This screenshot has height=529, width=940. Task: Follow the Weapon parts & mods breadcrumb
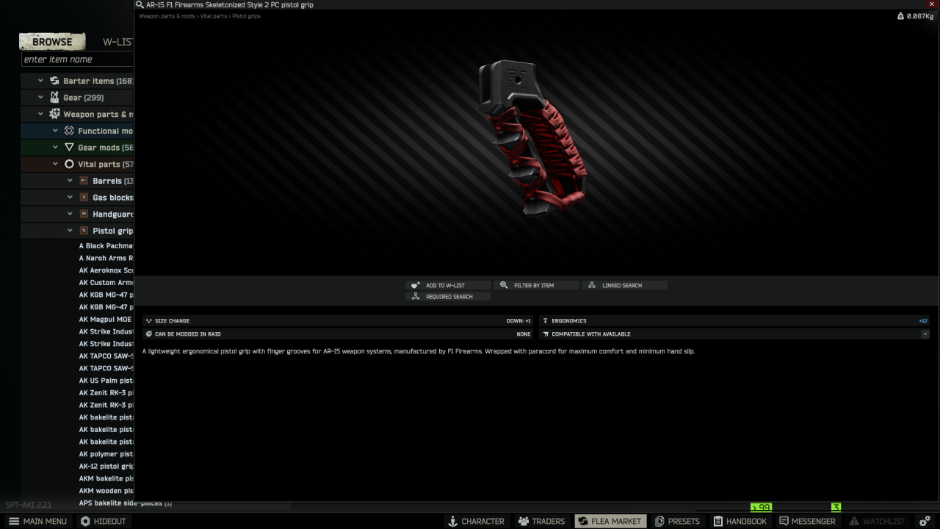pos(167,16)
